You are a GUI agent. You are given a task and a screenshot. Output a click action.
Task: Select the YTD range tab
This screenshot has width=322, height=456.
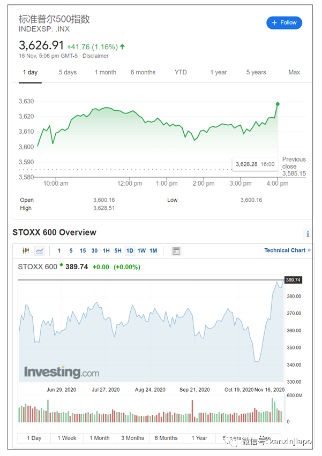point(181,72)
